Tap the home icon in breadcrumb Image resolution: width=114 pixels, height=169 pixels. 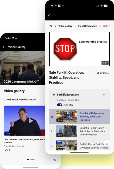click(51, 26)
